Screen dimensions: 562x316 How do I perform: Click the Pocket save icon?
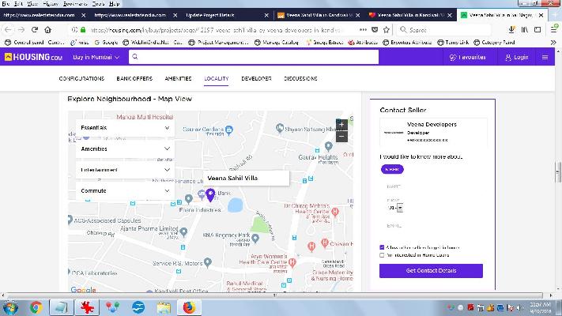(375, 30)
